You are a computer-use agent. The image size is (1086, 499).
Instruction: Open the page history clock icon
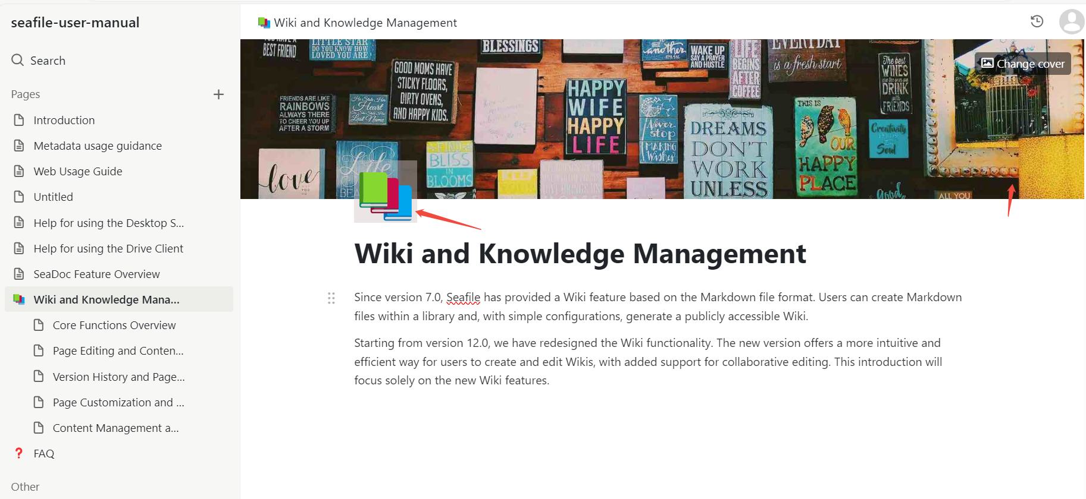click(1037, 21)
